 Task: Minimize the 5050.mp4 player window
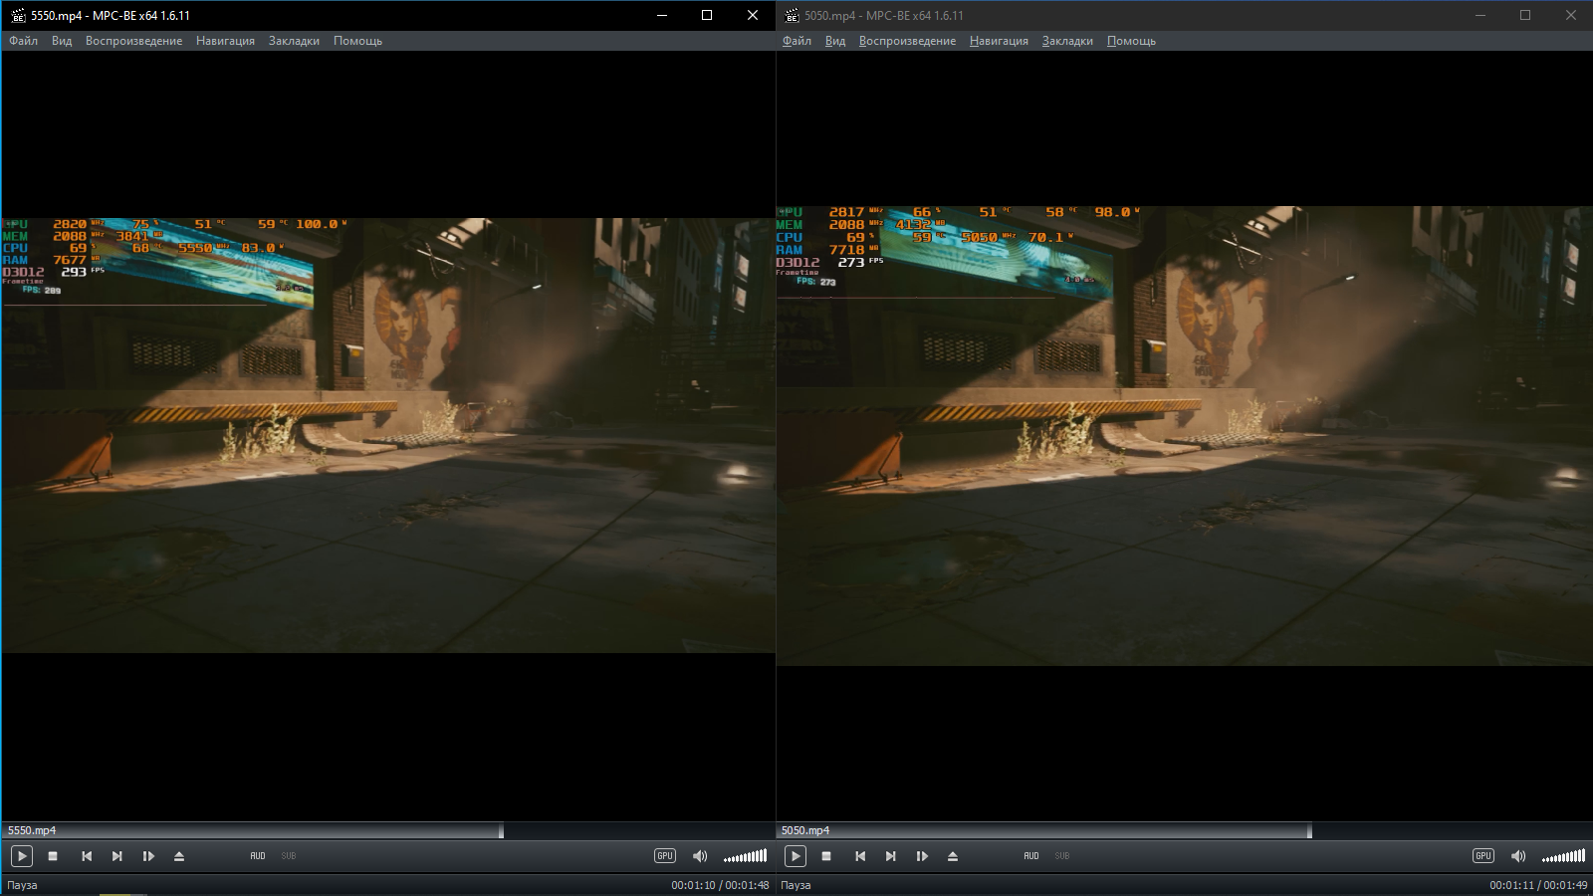[1479, 15]
